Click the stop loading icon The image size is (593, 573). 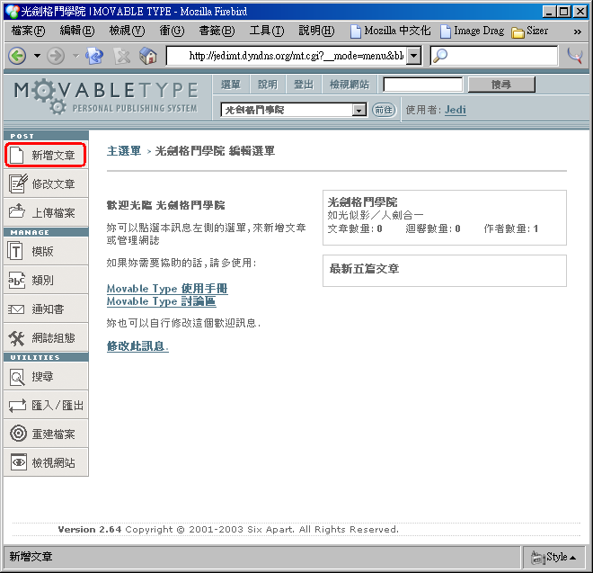click(x=122, y=56)
